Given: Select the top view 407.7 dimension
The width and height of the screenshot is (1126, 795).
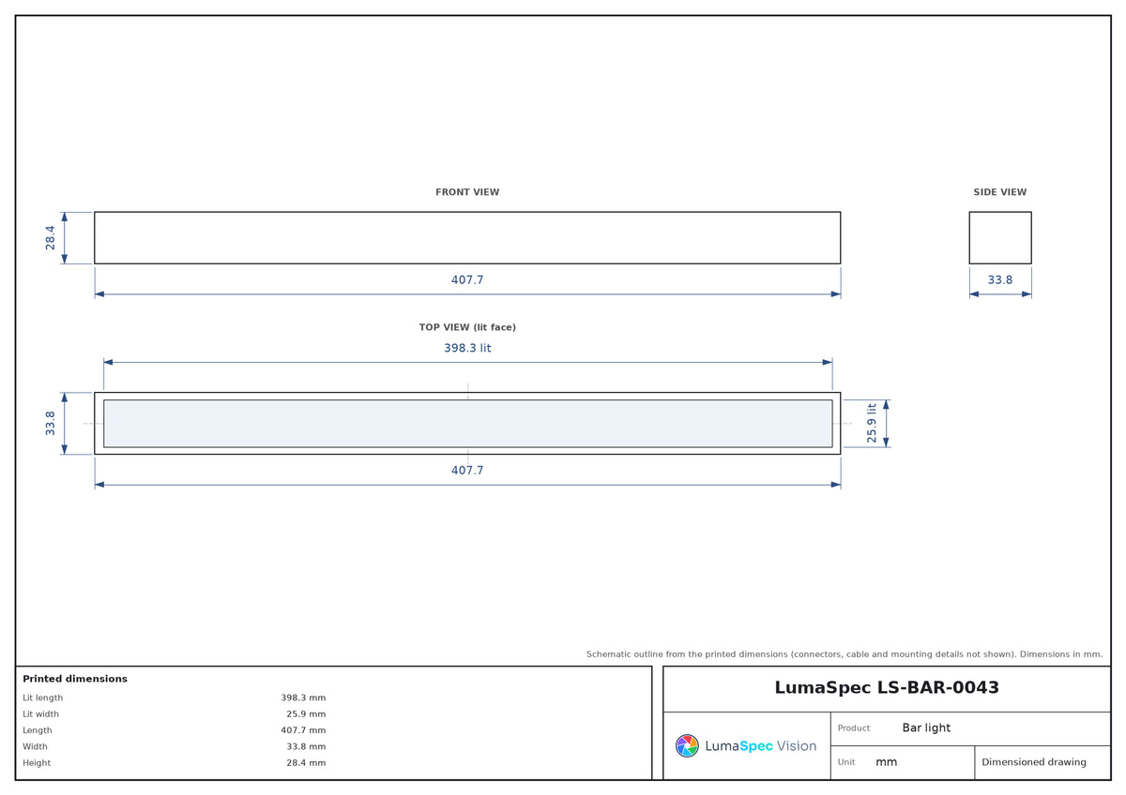Looking at the screenshot, I should 467,470.
